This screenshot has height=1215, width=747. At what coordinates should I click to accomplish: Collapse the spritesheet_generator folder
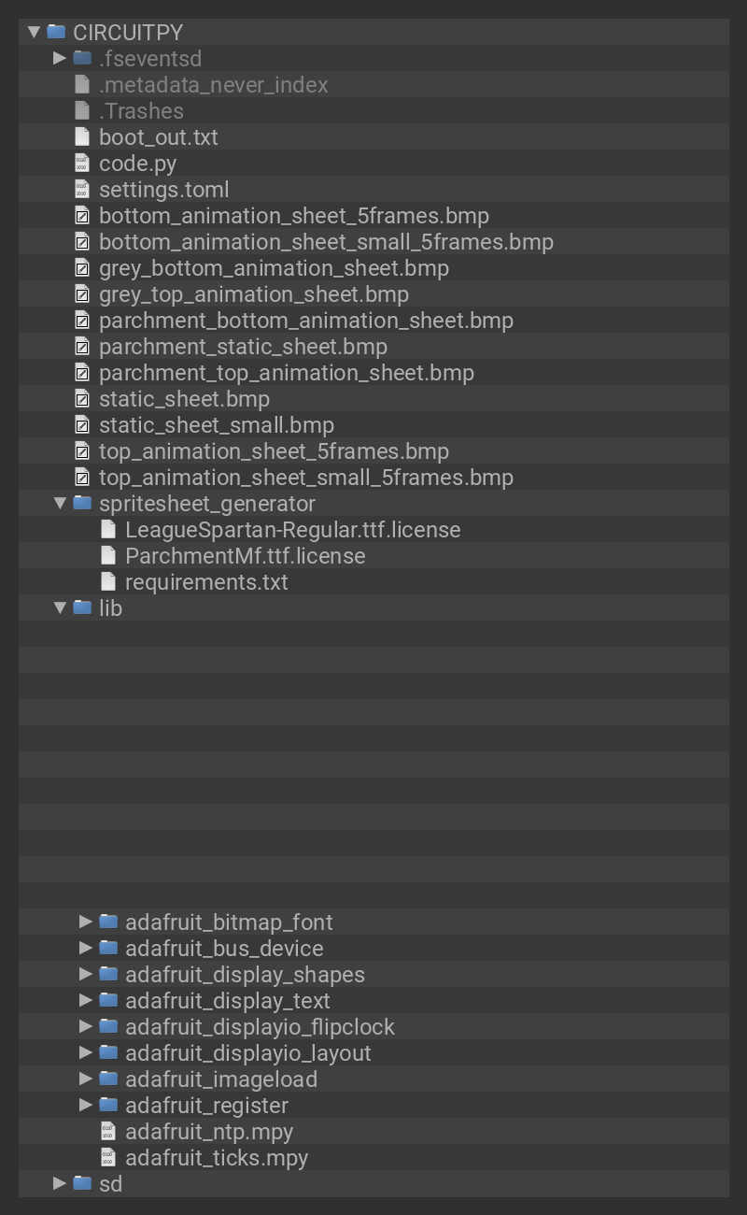click(60, 503)
